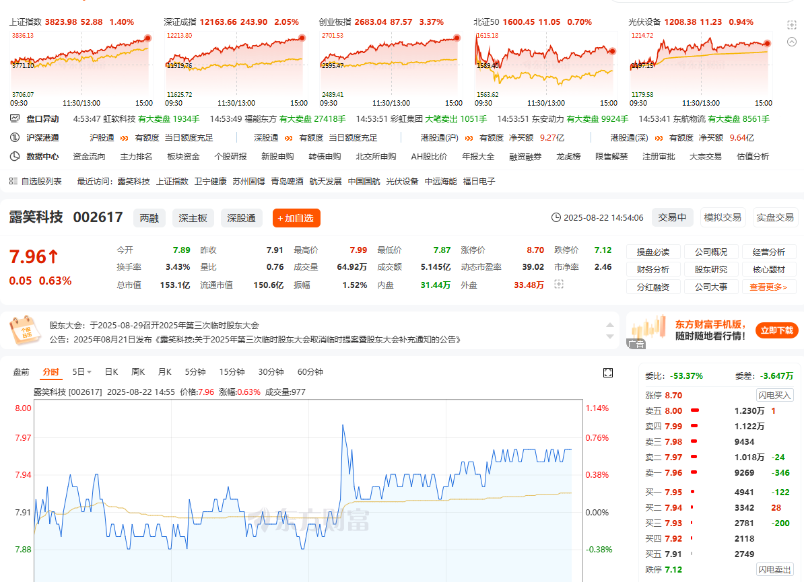Open the 经营分析 link

pos(768,252)
